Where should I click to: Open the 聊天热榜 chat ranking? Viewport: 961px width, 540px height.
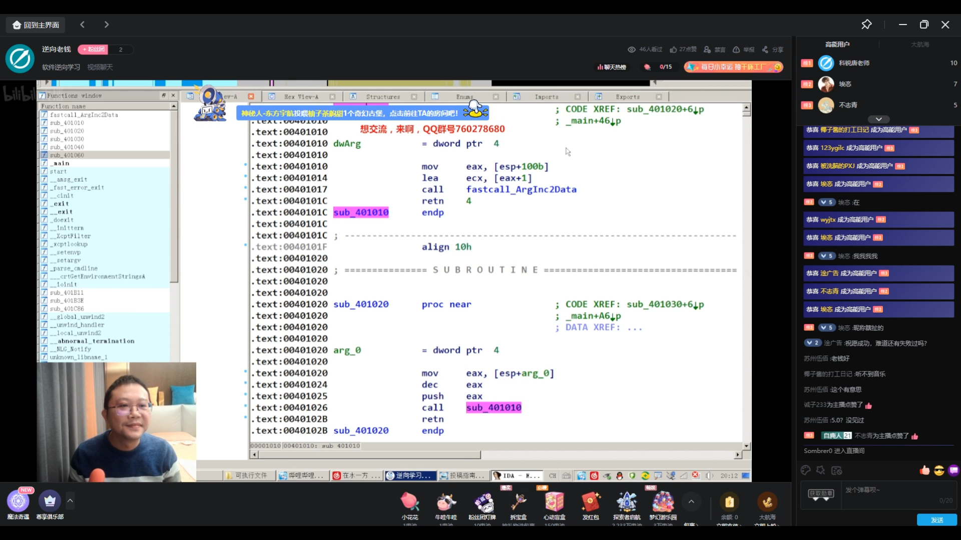pyautogui.click(x=612, y=67)
